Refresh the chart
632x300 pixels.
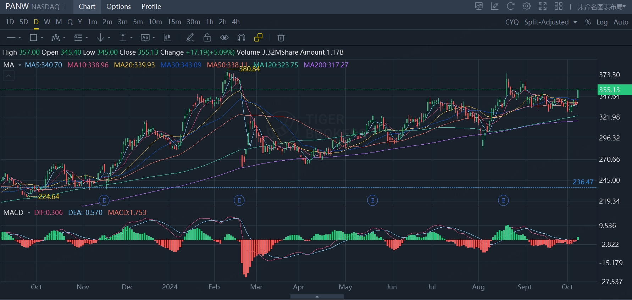tap(511, 6)
